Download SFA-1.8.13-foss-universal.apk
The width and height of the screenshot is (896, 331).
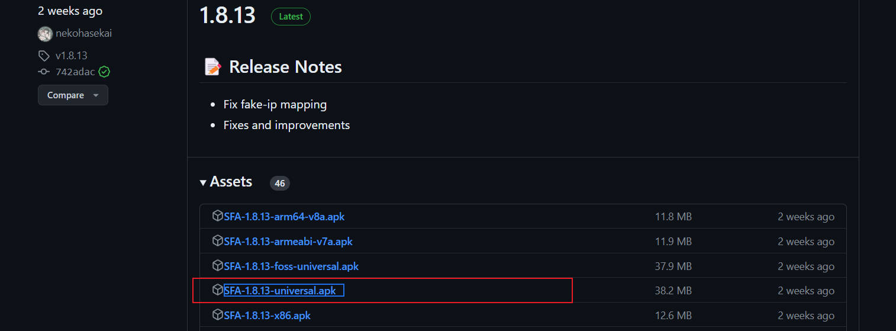[x=291, y=266]
